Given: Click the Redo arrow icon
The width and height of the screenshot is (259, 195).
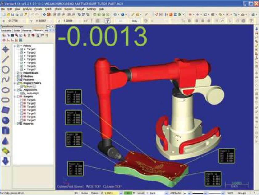Looking at the screenshot, I should (x=37, y=15).
